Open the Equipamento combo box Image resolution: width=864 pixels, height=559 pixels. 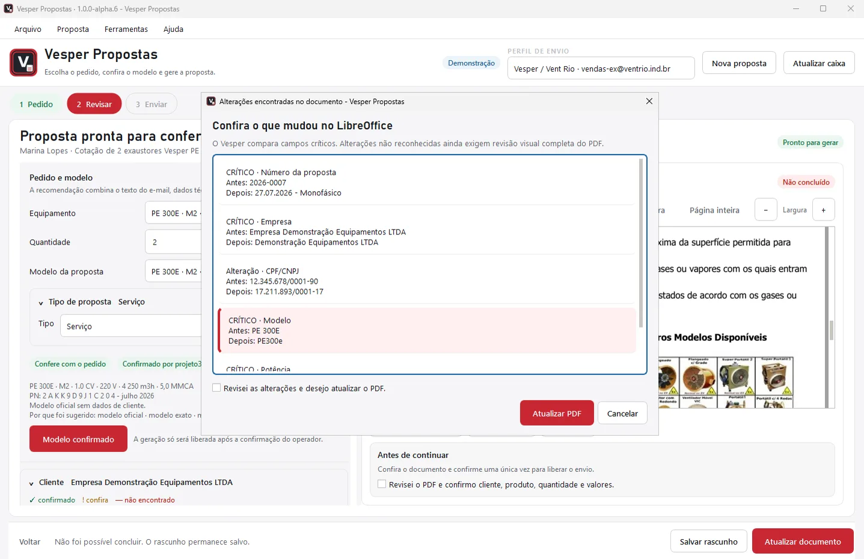(x=173, y=213)
